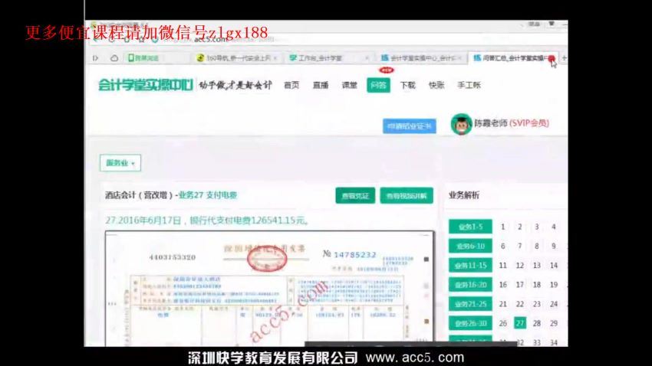Open business number 17

pyautogui.click(x=520, y=285)
